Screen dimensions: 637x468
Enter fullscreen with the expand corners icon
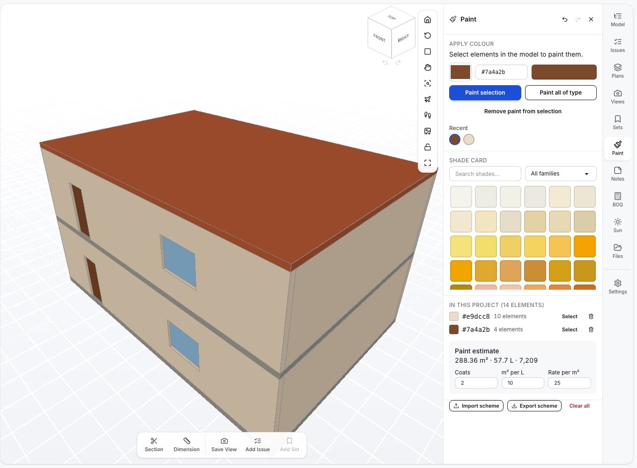click(x=427, y=163)
